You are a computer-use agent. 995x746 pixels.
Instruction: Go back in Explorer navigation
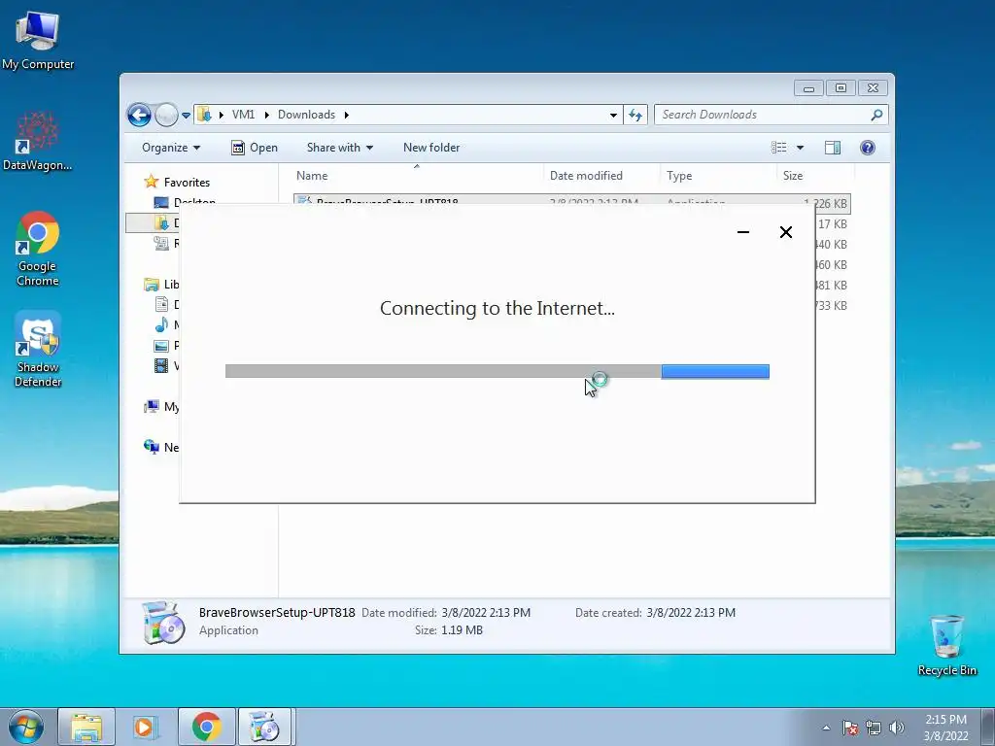(x=139, y=115)
